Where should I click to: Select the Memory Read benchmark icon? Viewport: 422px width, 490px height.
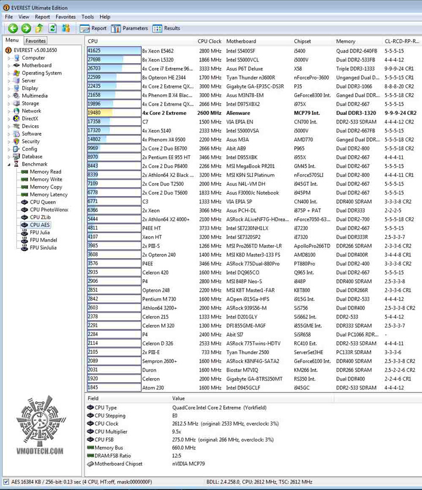pos(25,172)
